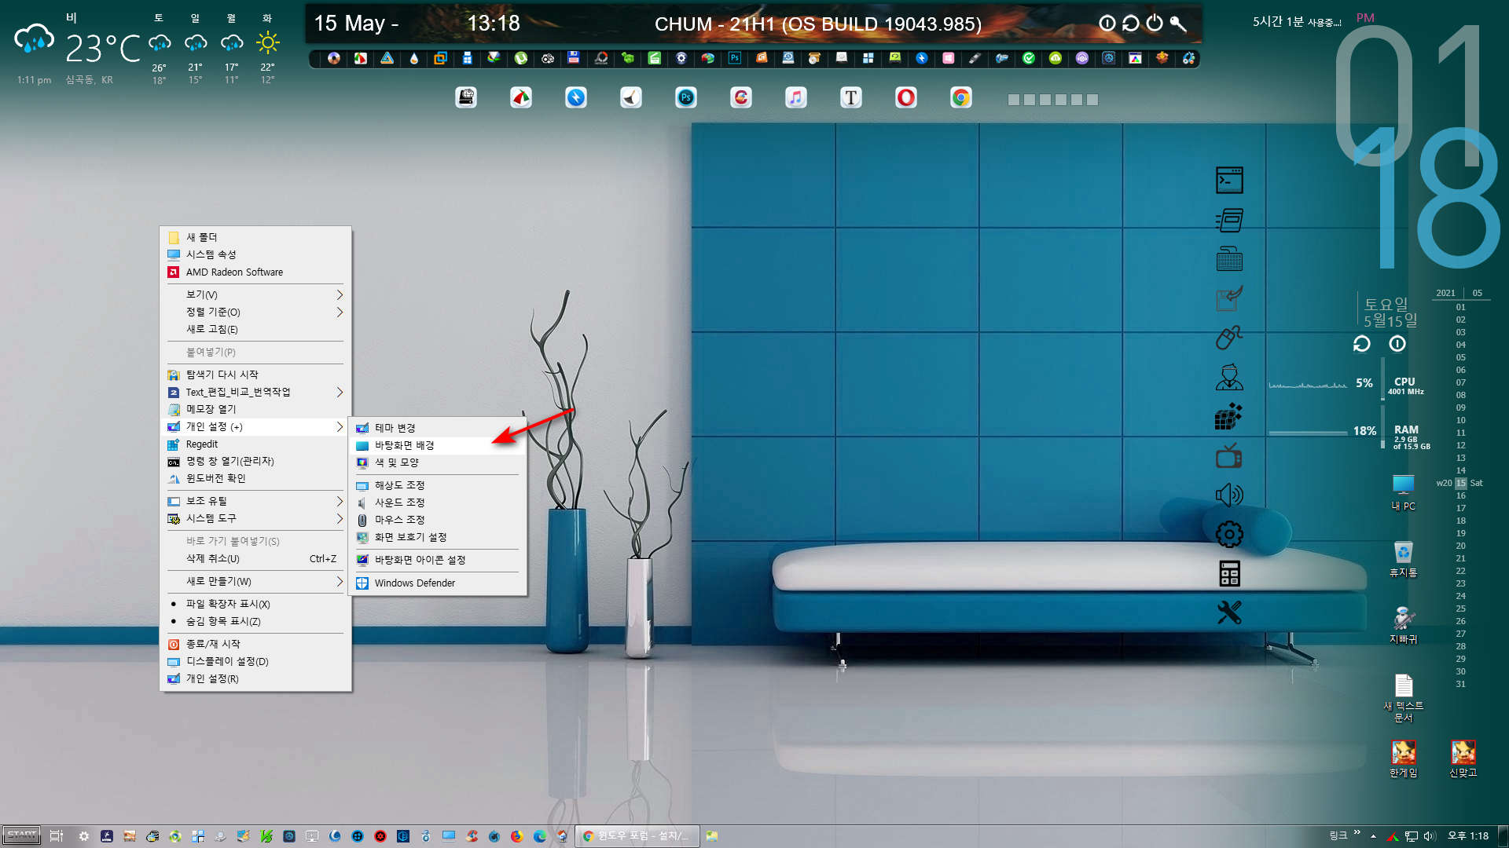Viewport: 1509px width, 848px height.
Task: Open Photoshop from the large top dock
Action: point(686,97)
